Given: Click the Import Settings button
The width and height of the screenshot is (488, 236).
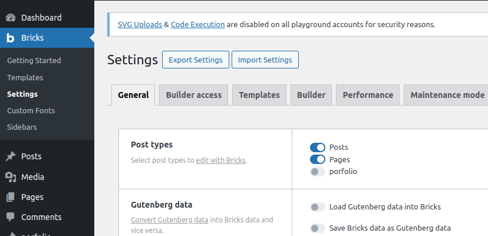Looking at the screenshot, I should (x=265, y=60).
